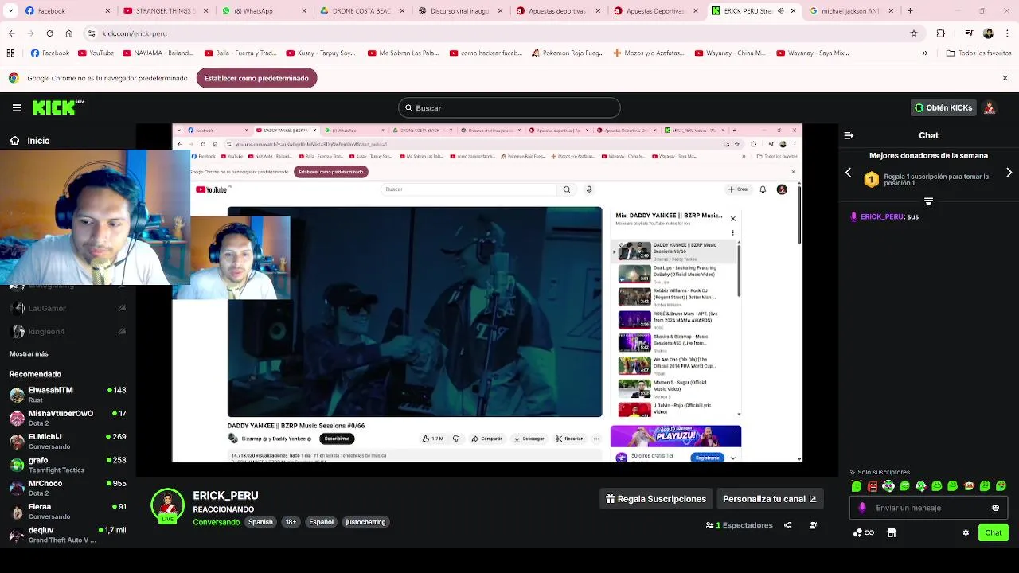
Task: Click the Obtén KICKs button
Action: click(943, 107)
